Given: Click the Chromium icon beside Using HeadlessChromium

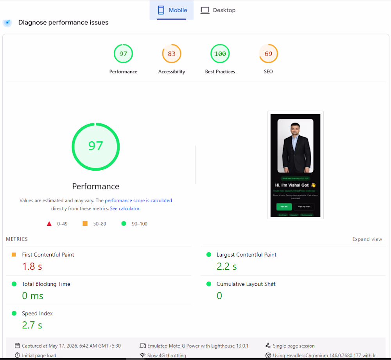Looking at the screenshot, I should click(x=268, y=355).
